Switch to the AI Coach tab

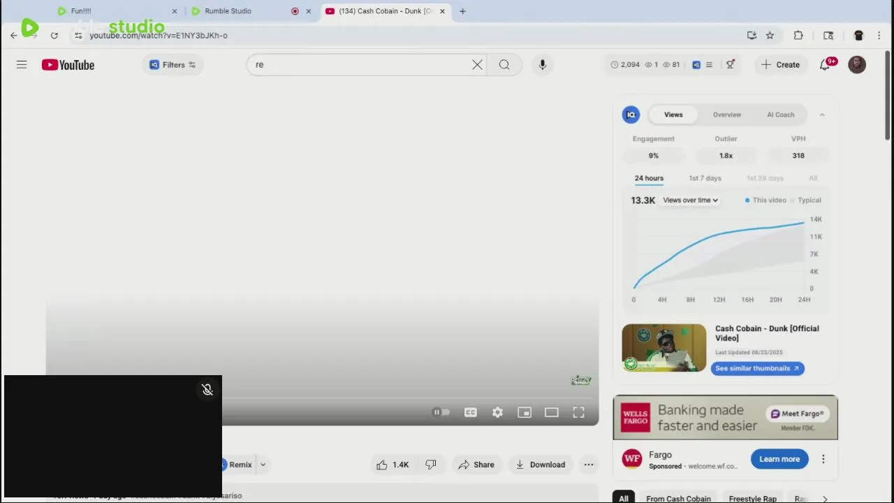point(781,115)
